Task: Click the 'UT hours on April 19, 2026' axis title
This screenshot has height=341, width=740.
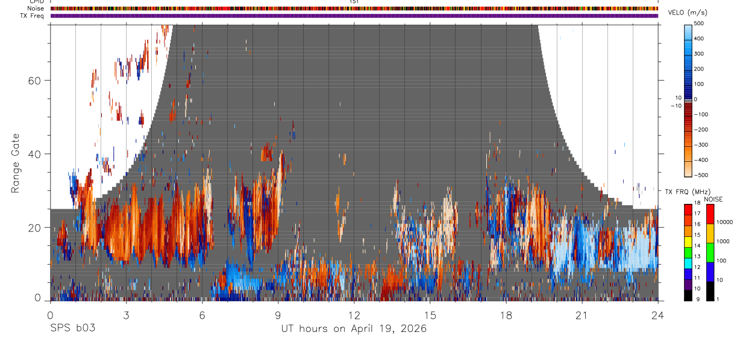Action: click(354, 329)
